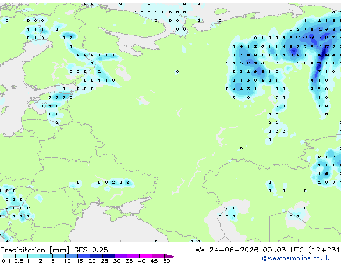Click the "GFS 0.25" model label
Viewport: 341px width, 263px height.
pos(91,250)
